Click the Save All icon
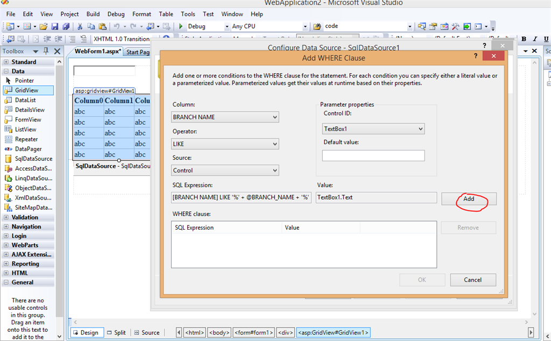The image size is (551, 341). point(66,26)
